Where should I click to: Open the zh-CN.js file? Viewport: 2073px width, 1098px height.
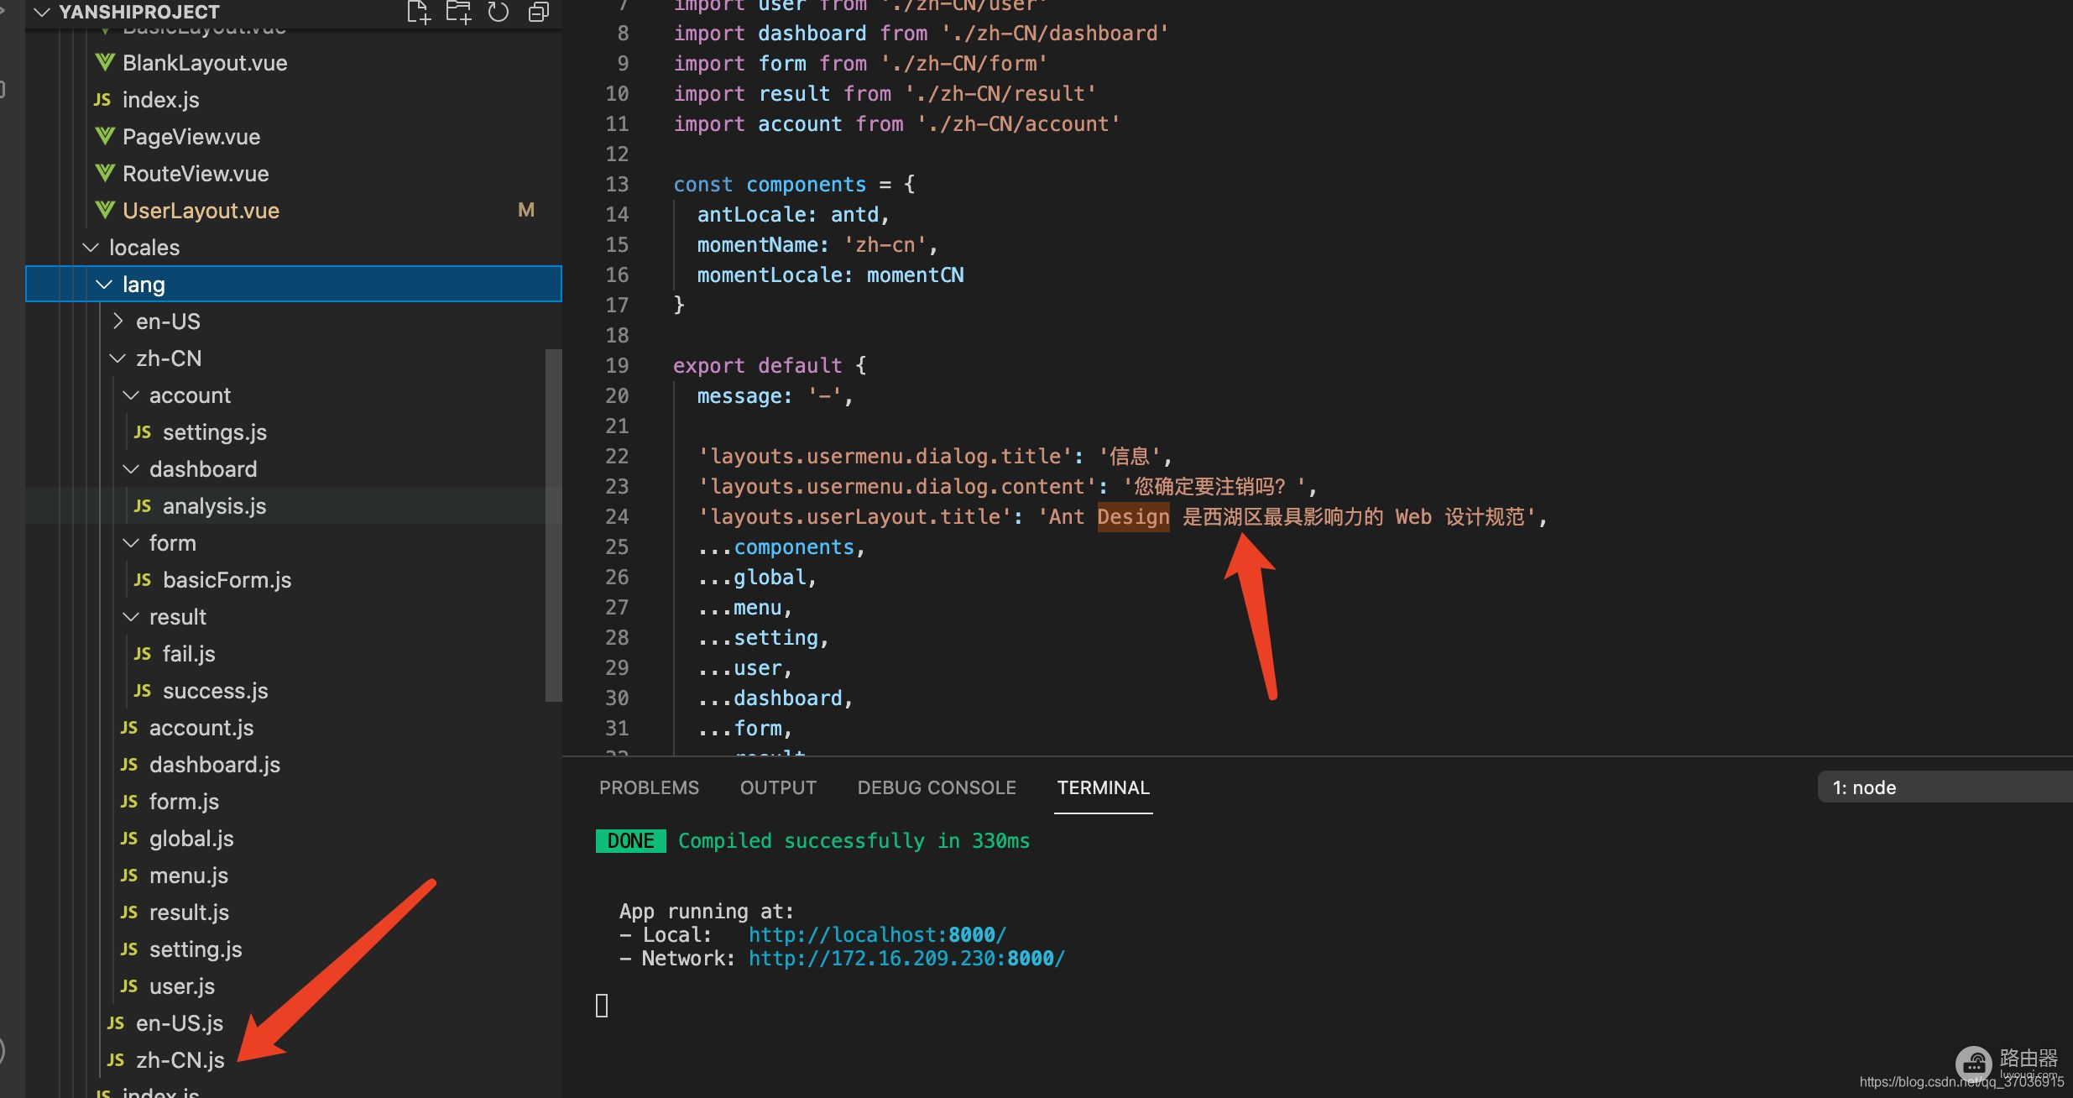pyautogui.click(x=180, y=1059)
